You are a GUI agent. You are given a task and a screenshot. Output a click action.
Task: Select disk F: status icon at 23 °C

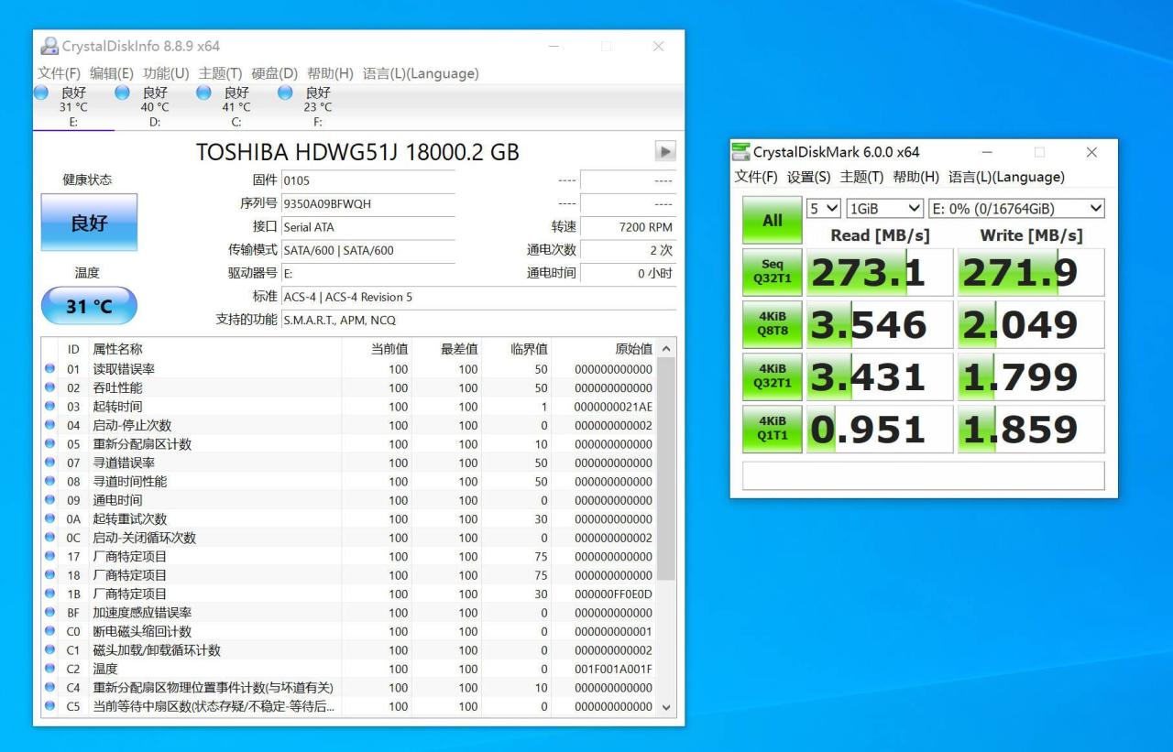(x=285, y=92)
